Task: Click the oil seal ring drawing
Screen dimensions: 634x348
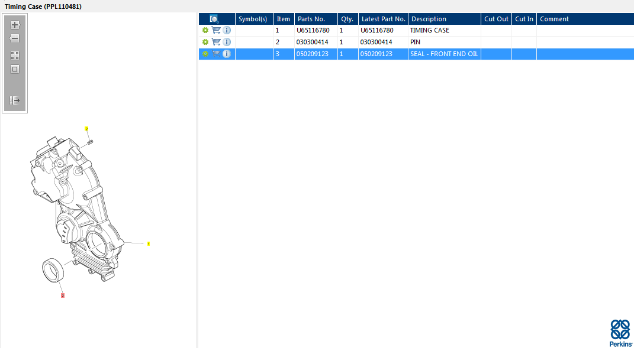Action: point(53,269)
